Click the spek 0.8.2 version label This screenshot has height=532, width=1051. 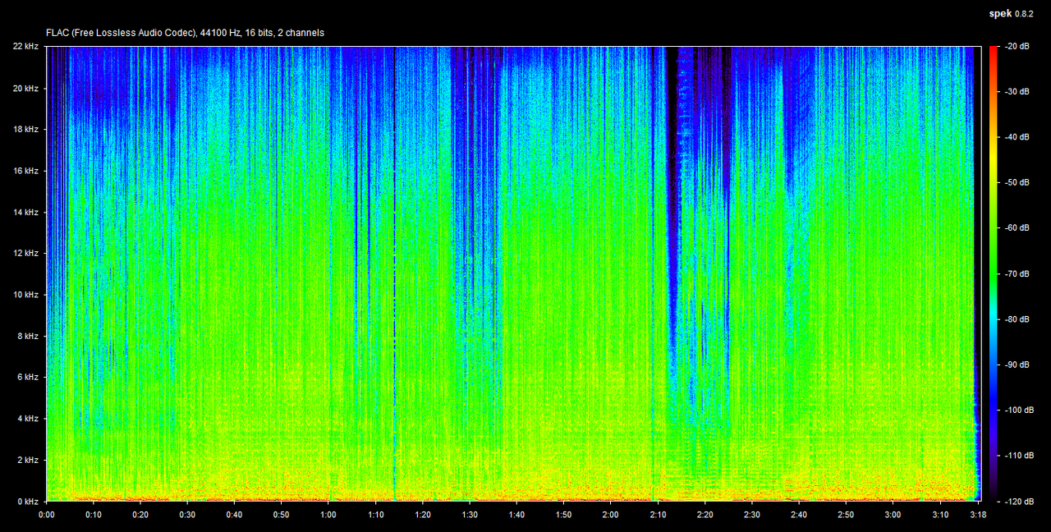tap(1012, 13)
